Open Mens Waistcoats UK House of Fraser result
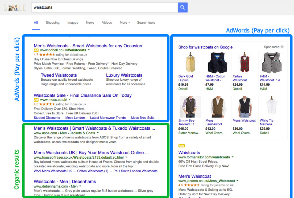The height and width of the screenshot is (198, 294). click(91, 153)
